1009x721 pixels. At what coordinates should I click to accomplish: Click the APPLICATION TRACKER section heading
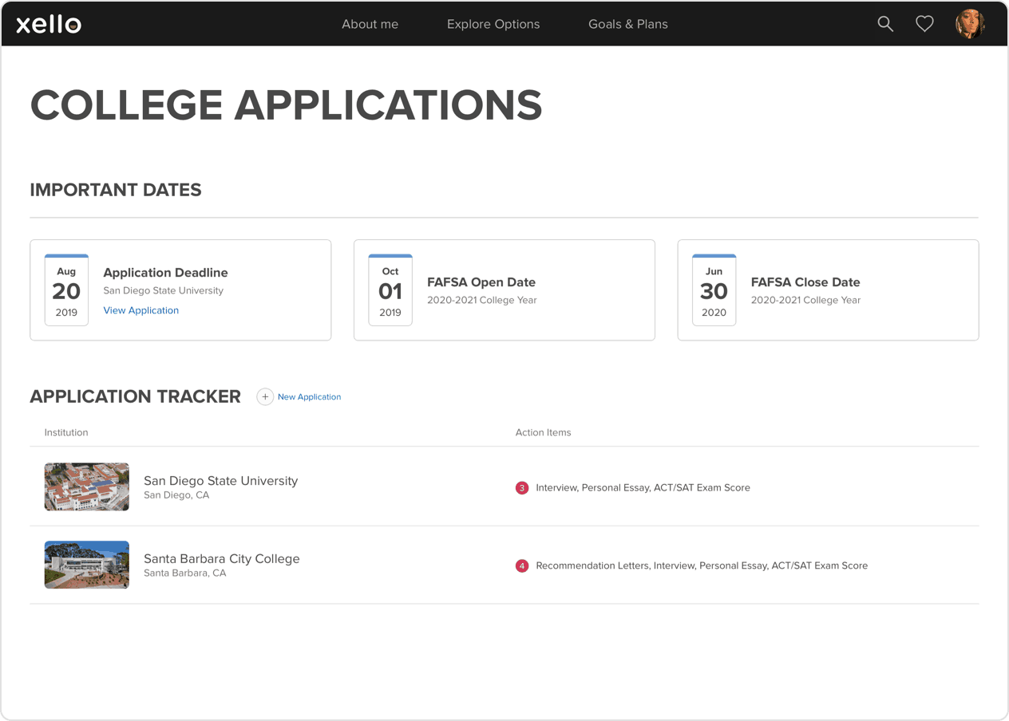click(x=136, y=396)
